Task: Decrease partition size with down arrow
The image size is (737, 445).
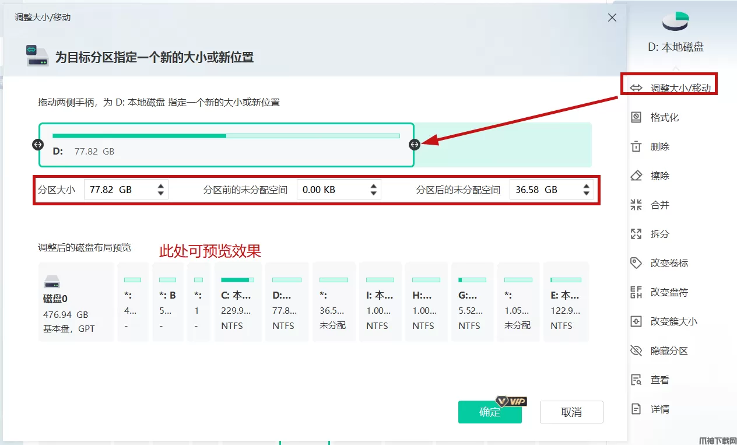Action: tap(161, 194)
